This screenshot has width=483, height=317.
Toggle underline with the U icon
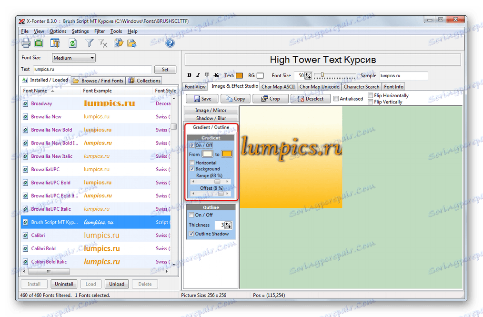click(207, 75)
